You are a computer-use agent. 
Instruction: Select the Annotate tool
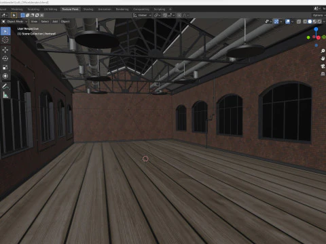[x=5, y=86]
